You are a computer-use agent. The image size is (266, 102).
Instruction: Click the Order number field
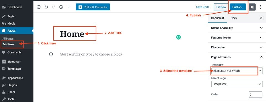[255, 95]
